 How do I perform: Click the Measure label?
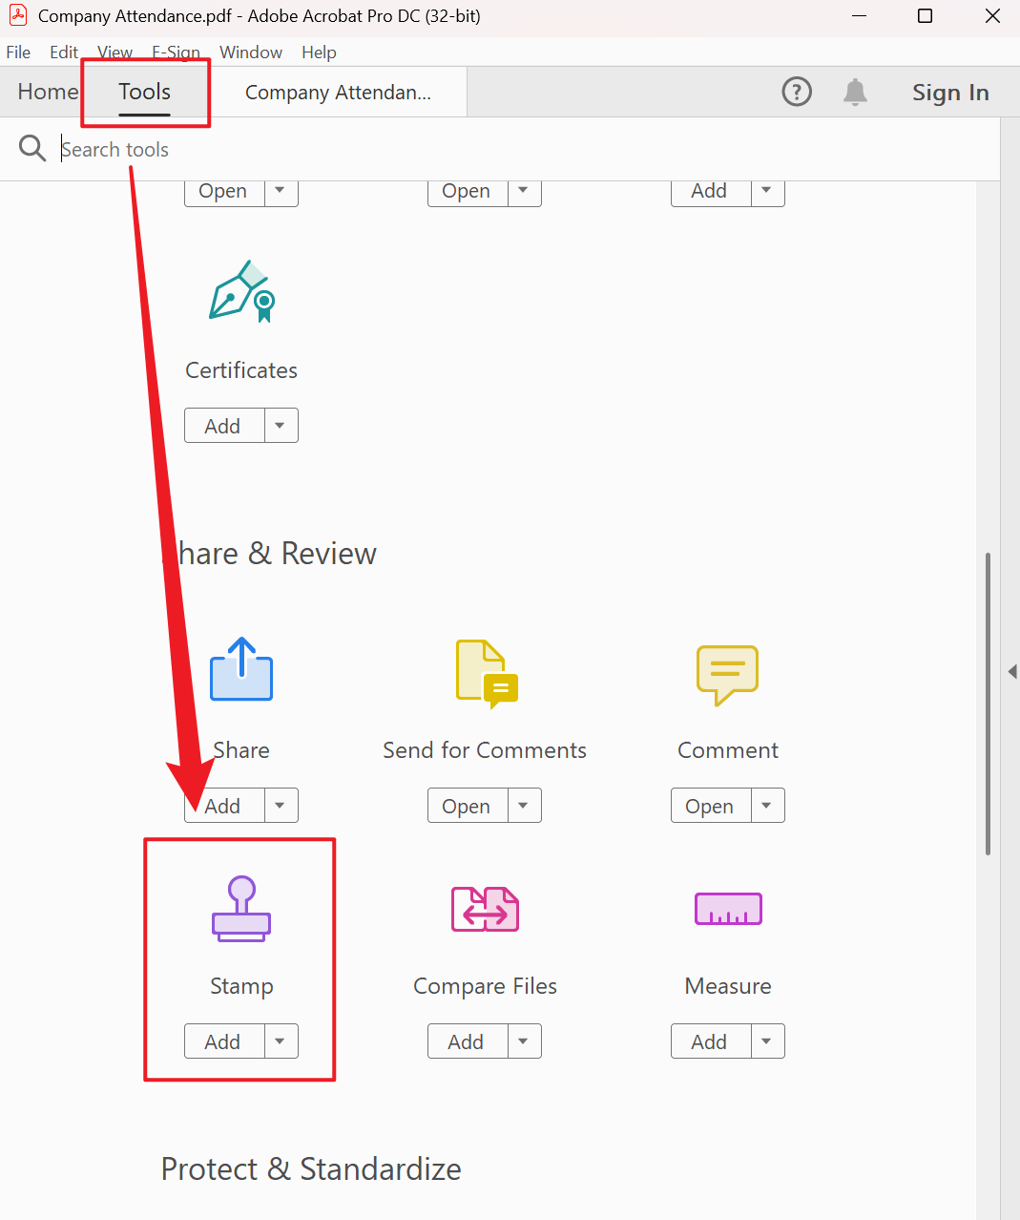tap(728, 986)
